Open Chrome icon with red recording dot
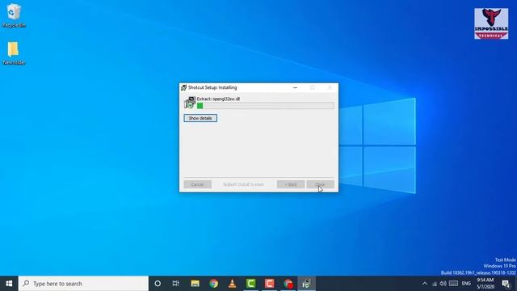The width and height of the screenshot is (517, 291). coord(288,284)
